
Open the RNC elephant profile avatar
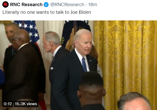click(x=5, y=5)
